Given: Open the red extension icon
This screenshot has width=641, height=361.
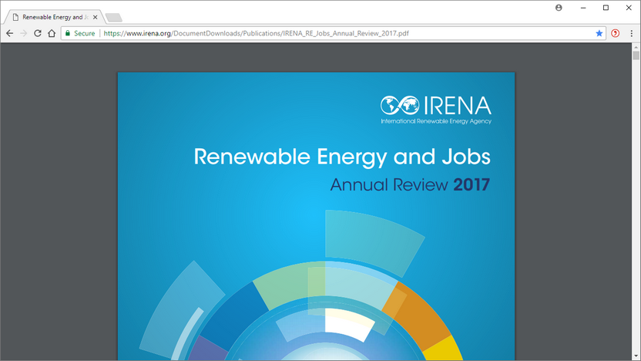Looking at the screenshot, I should point(616,33).
